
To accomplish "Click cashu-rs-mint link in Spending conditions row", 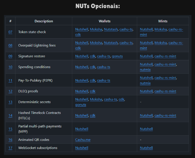I will tap(165, 64).
